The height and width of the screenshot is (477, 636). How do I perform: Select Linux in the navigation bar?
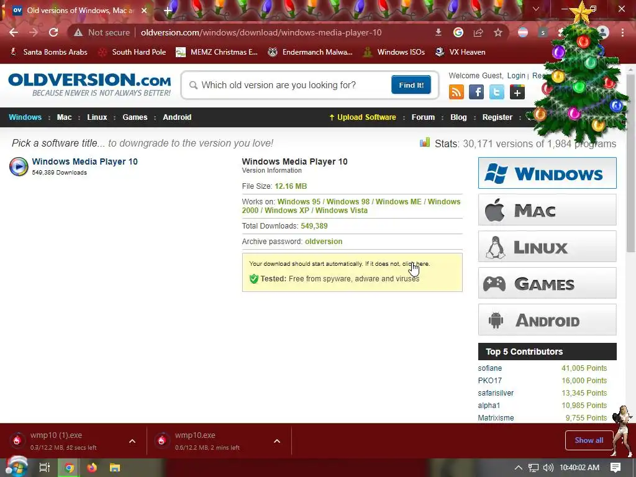[x=97, y=117]
